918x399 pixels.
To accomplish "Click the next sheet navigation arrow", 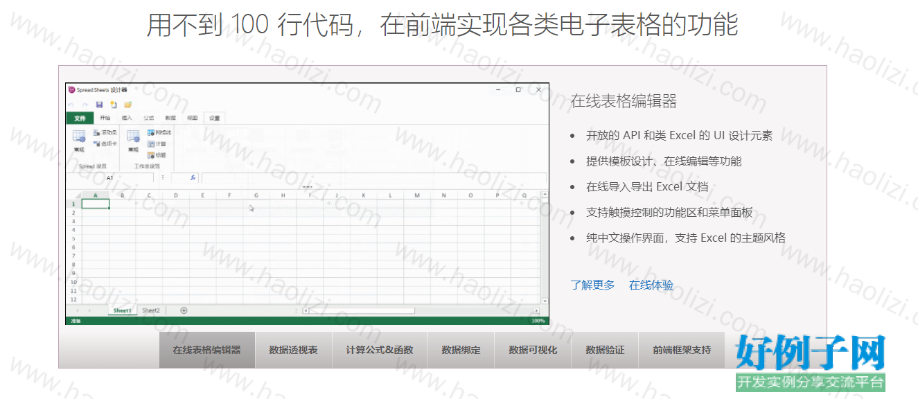I will point(89,311).
